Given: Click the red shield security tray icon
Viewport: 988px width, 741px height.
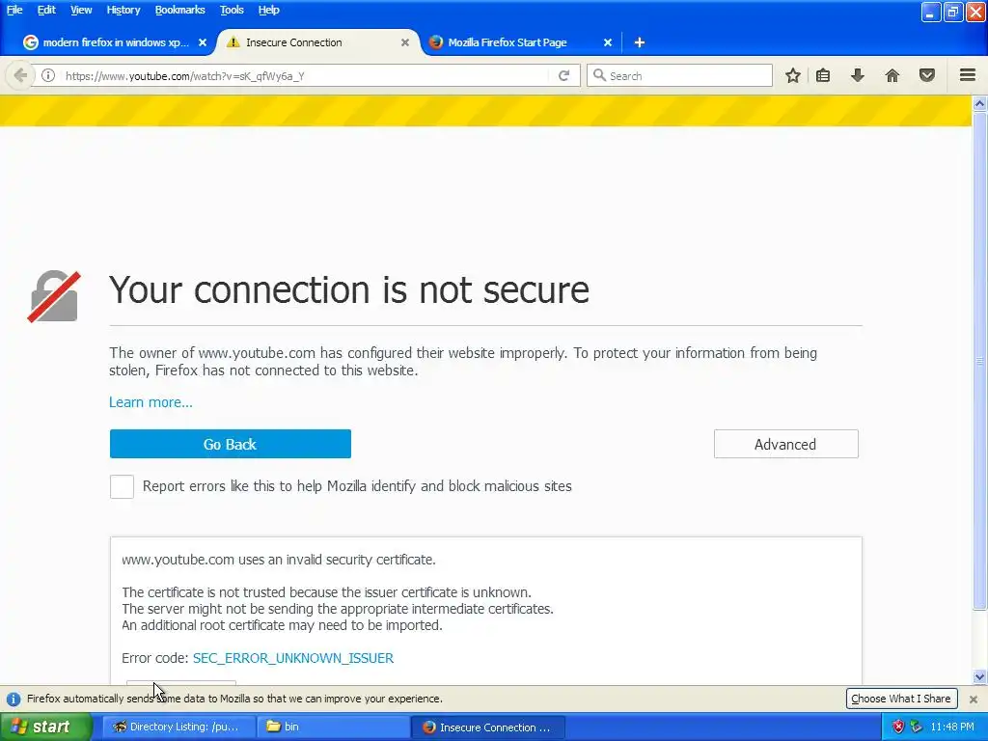Looking at the screenshot, I should coord(898,727).
